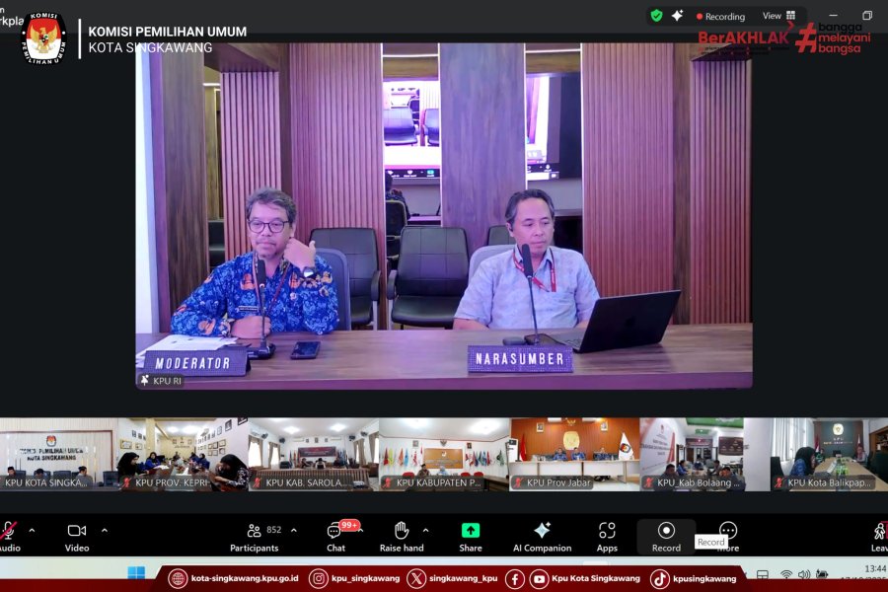Expand the video options arrow

pyautogui.click(x=105, y=530)
